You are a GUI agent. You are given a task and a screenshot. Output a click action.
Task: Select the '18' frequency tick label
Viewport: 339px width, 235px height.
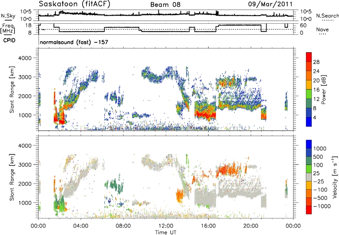[28, 25]
